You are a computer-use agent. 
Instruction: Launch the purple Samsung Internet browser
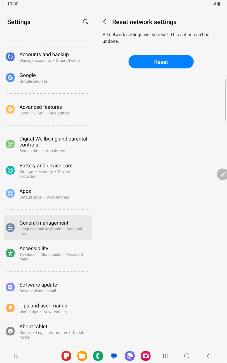tap(130, 356)
